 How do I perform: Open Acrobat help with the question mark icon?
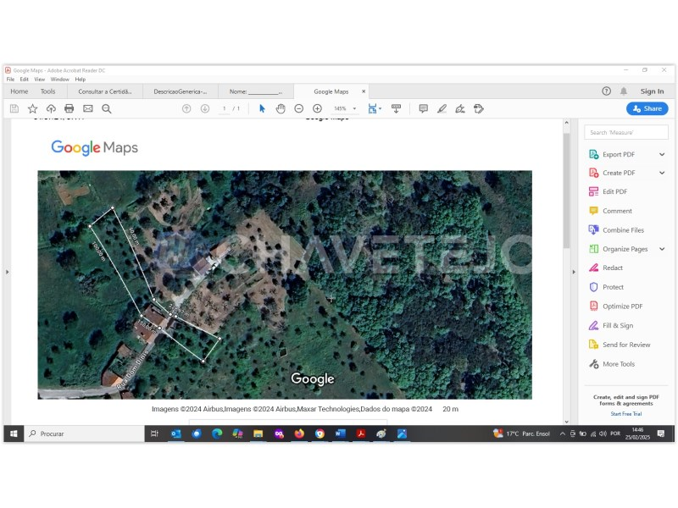(x=606, y=91)
